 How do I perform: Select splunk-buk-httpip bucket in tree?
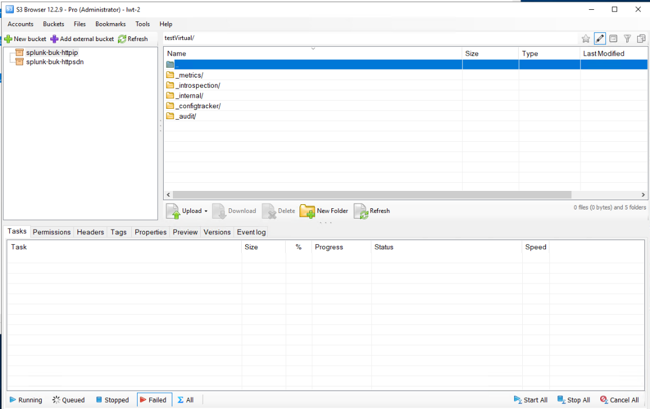tap(51, 53)
